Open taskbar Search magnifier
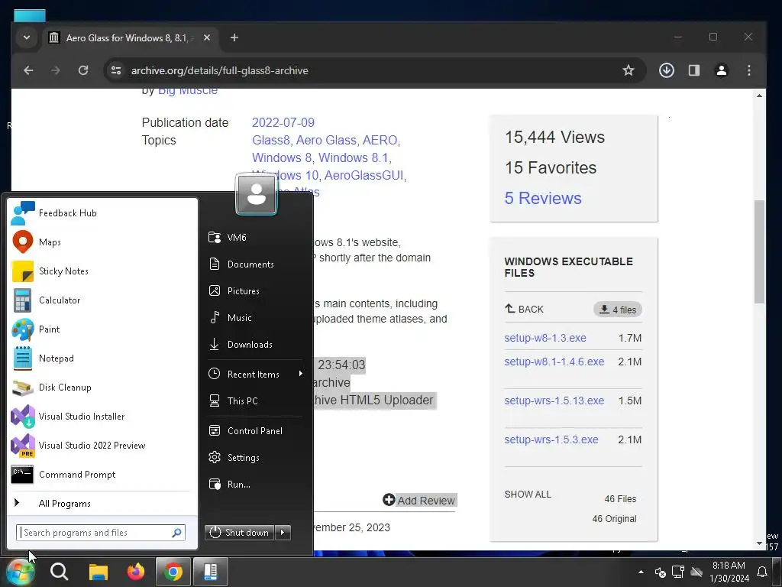The height and width of the screenshot is (587, 782). pos(60,572)
